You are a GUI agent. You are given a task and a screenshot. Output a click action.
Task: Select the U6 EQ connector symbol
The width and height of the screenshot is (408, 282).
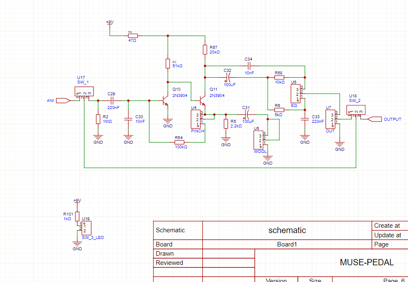(296, 94)
